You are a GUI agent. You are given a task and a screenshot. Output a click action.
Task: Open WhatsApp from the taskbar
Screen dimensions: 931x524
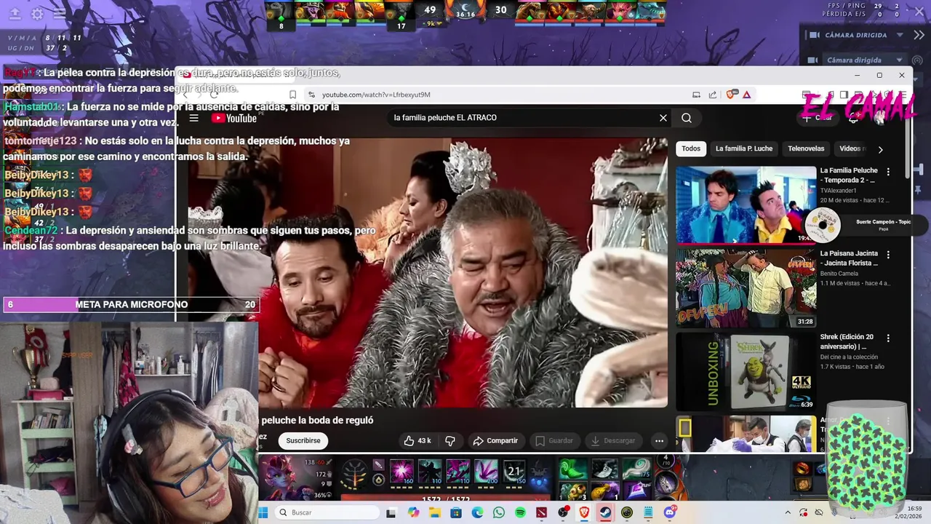(499, 512)
